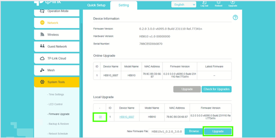The width and height of the screenshot is (276, 138).
Task: Click Online Upgrade device name HB810_6687
Action: point(111,75)
